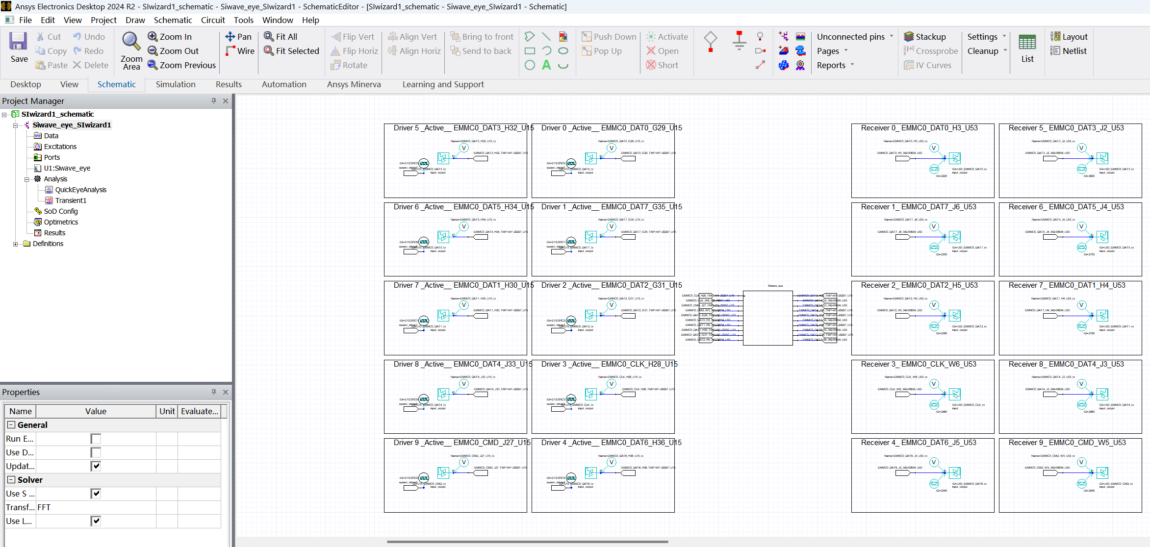Screen dimensions: 1150x547
Task: Click the ground symbol icon
Action: point(739,42)
